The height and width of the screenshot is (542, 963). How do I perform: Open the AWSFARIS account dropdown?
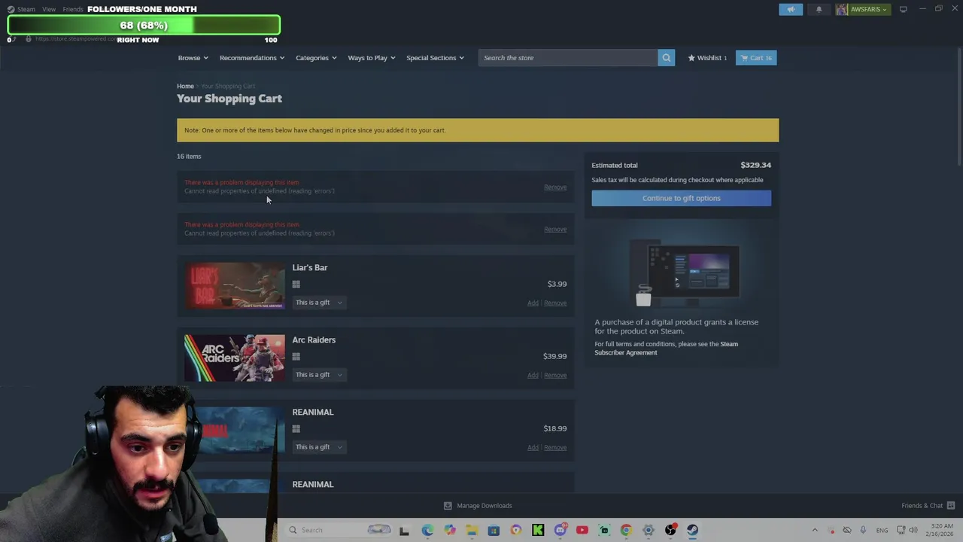pyautogui.click(x=862, y=9)
